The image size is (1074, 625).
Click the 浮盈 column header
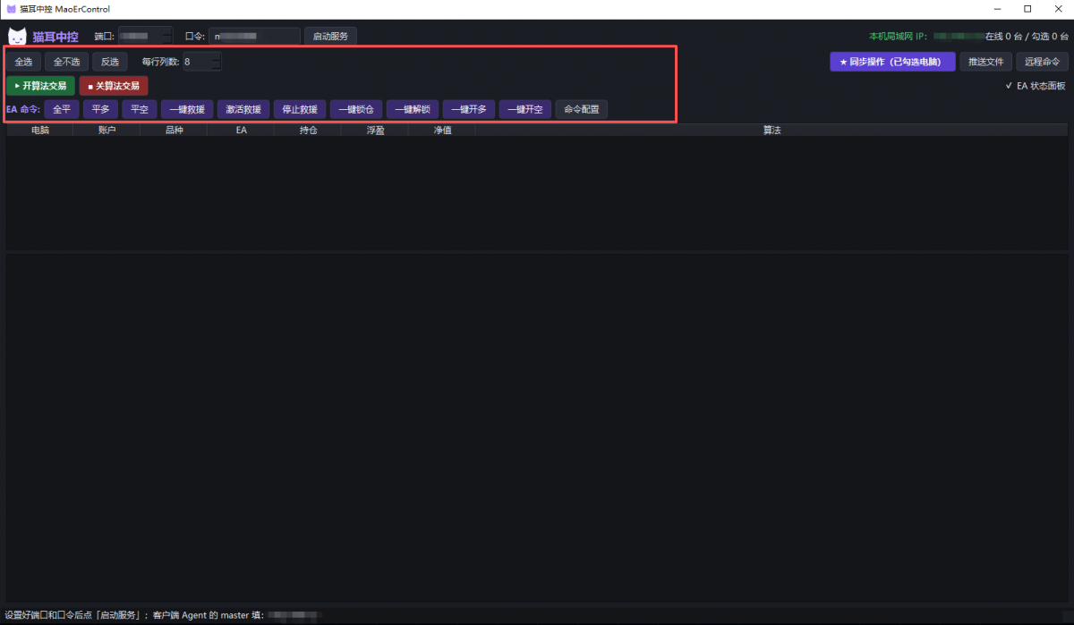tap(375, 131)
